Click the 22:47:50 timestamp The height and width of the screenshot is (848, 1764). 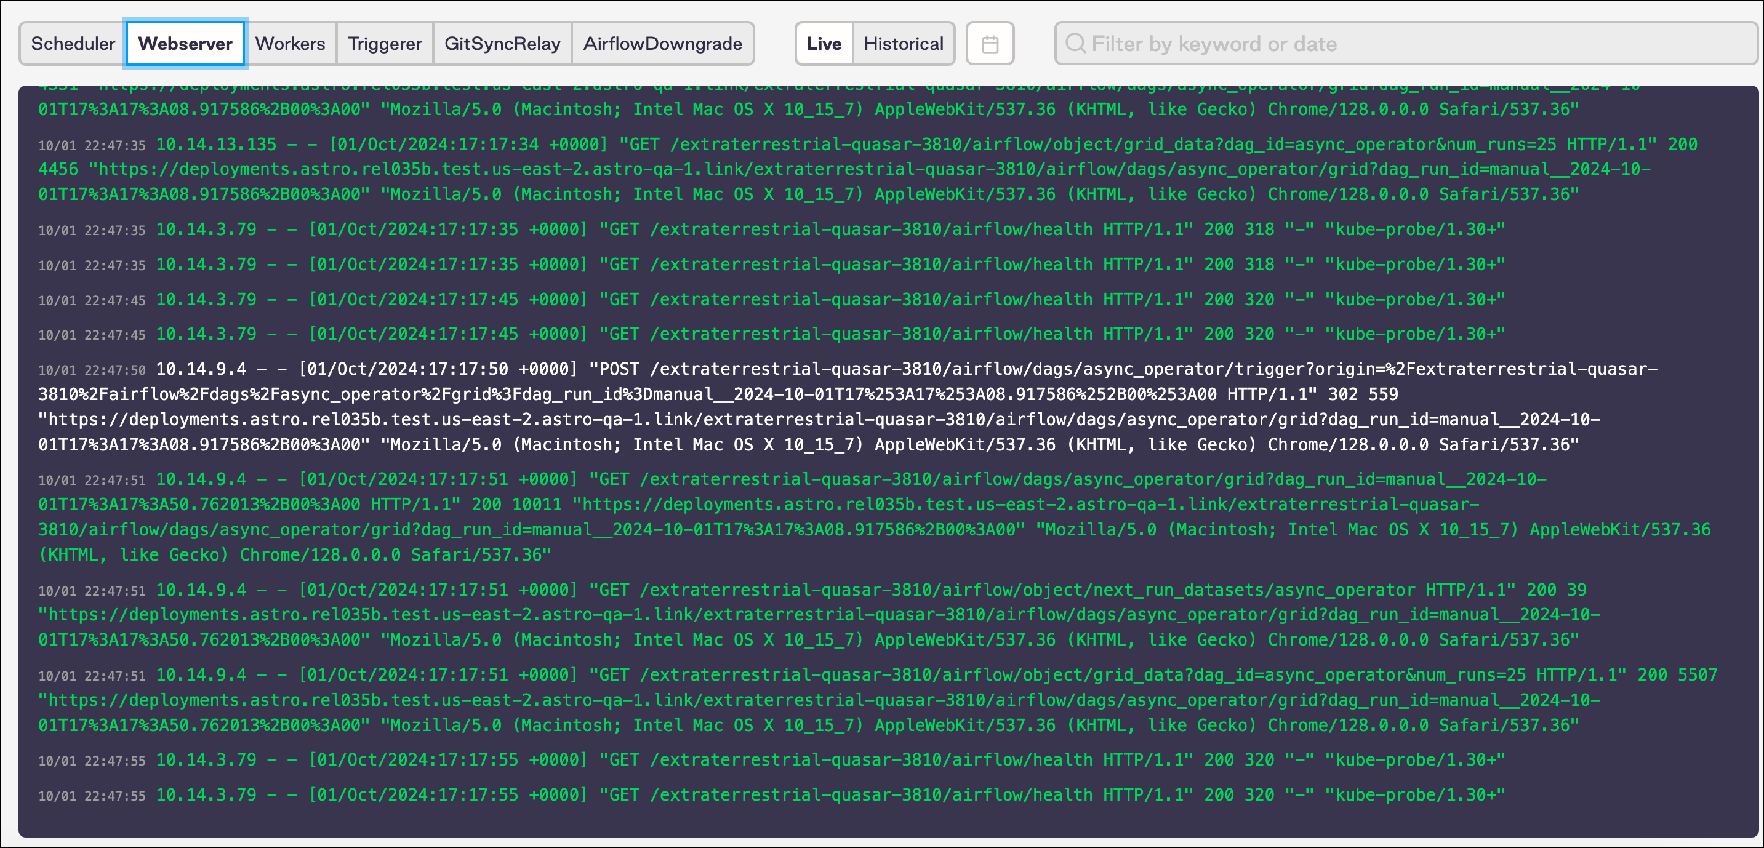tap(92, 370)
